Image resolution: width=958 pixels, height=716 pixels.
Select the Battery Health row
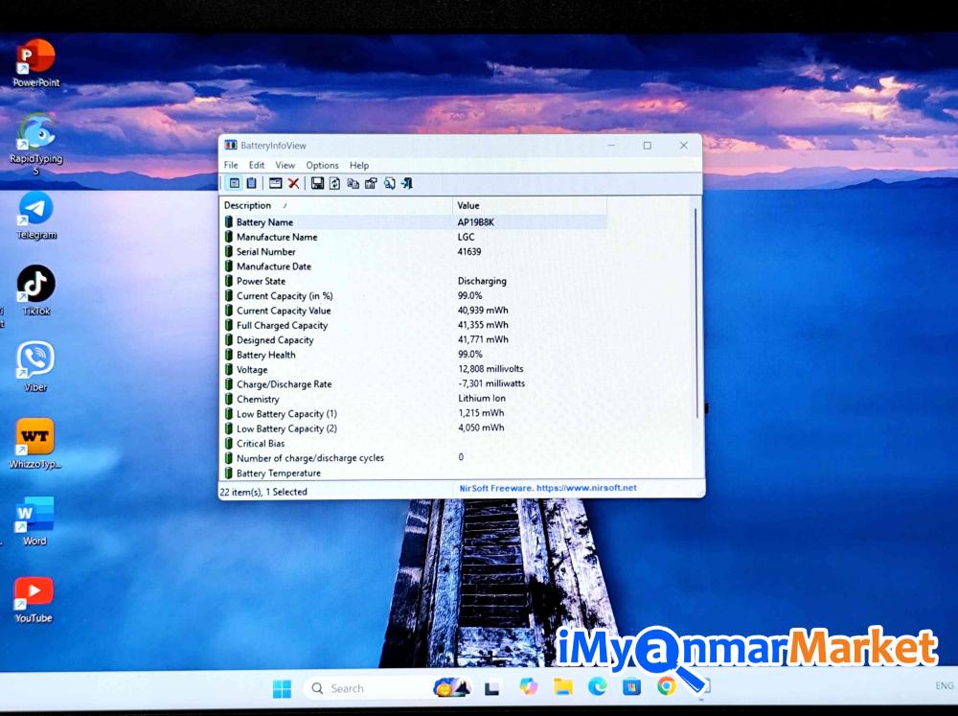tap(265, 355)
